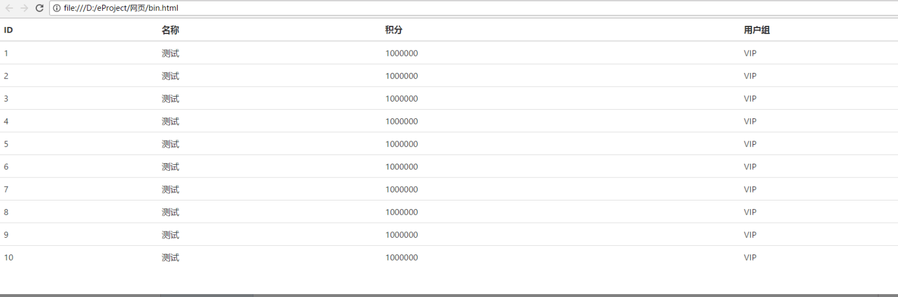Click 1000000 in row 3

(x=402, y=99)
